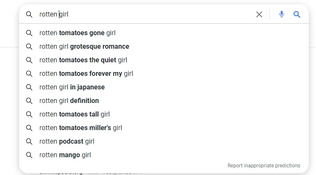Image resolution: width=316 pixels, height=175 pixels.
Task: Click into the 'rotten girl' search field
Action: pos(145,14)
